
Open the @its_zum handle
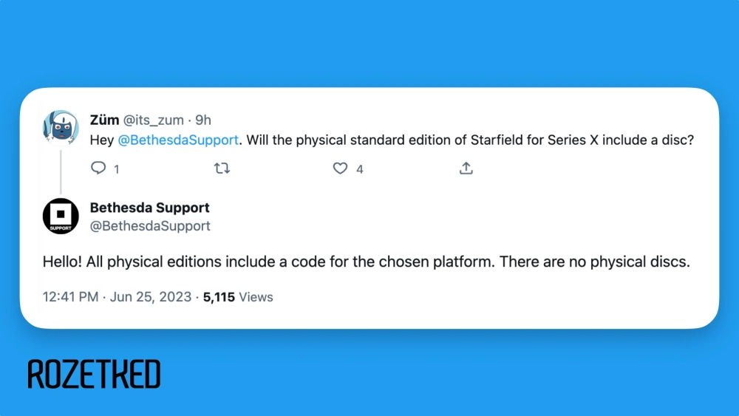152,120
